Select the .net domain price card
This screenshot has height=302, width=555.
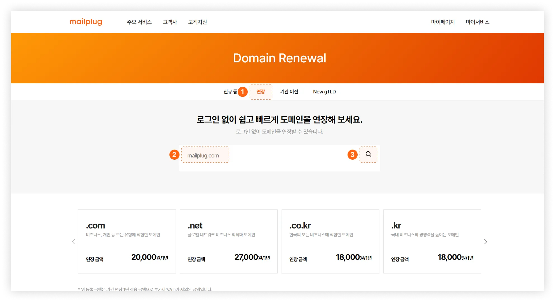point(229,241)
